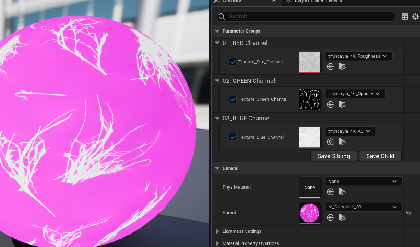Browse to Roughness texture in Content Browser
Image resolution: width=420 pixels, height=247 pixels.
click(342, 67)
